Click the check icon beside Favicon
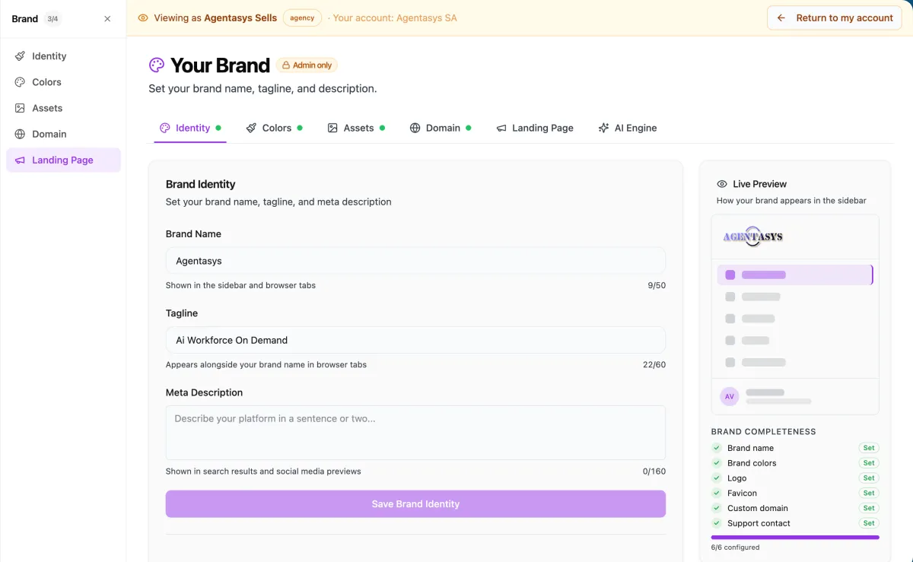 click(716, 493)
